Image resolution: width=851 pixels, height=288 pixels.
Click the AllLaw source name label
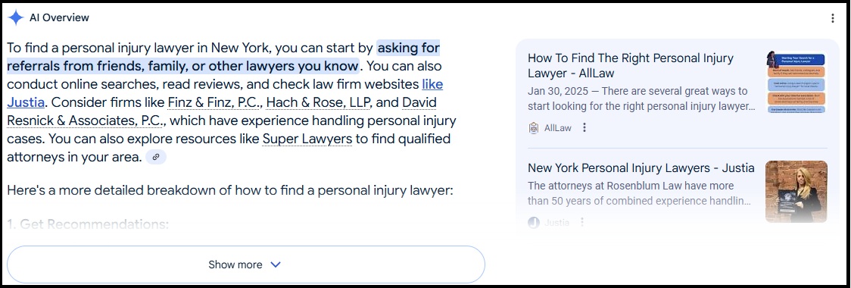point(557,128)
